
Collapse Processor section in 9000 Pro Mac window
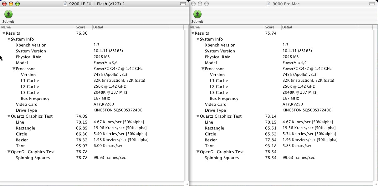(203, 69)
